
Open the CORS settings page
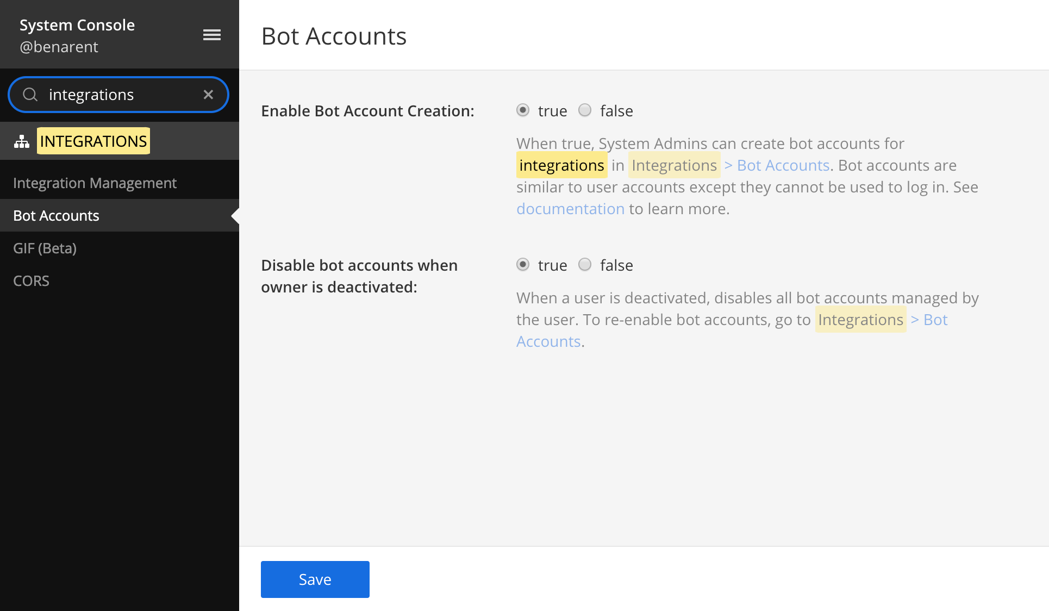point(31,280)
